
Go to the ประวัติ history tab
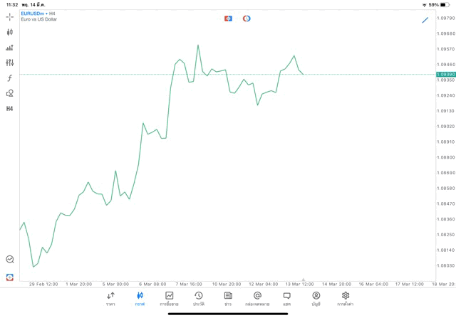198,299
